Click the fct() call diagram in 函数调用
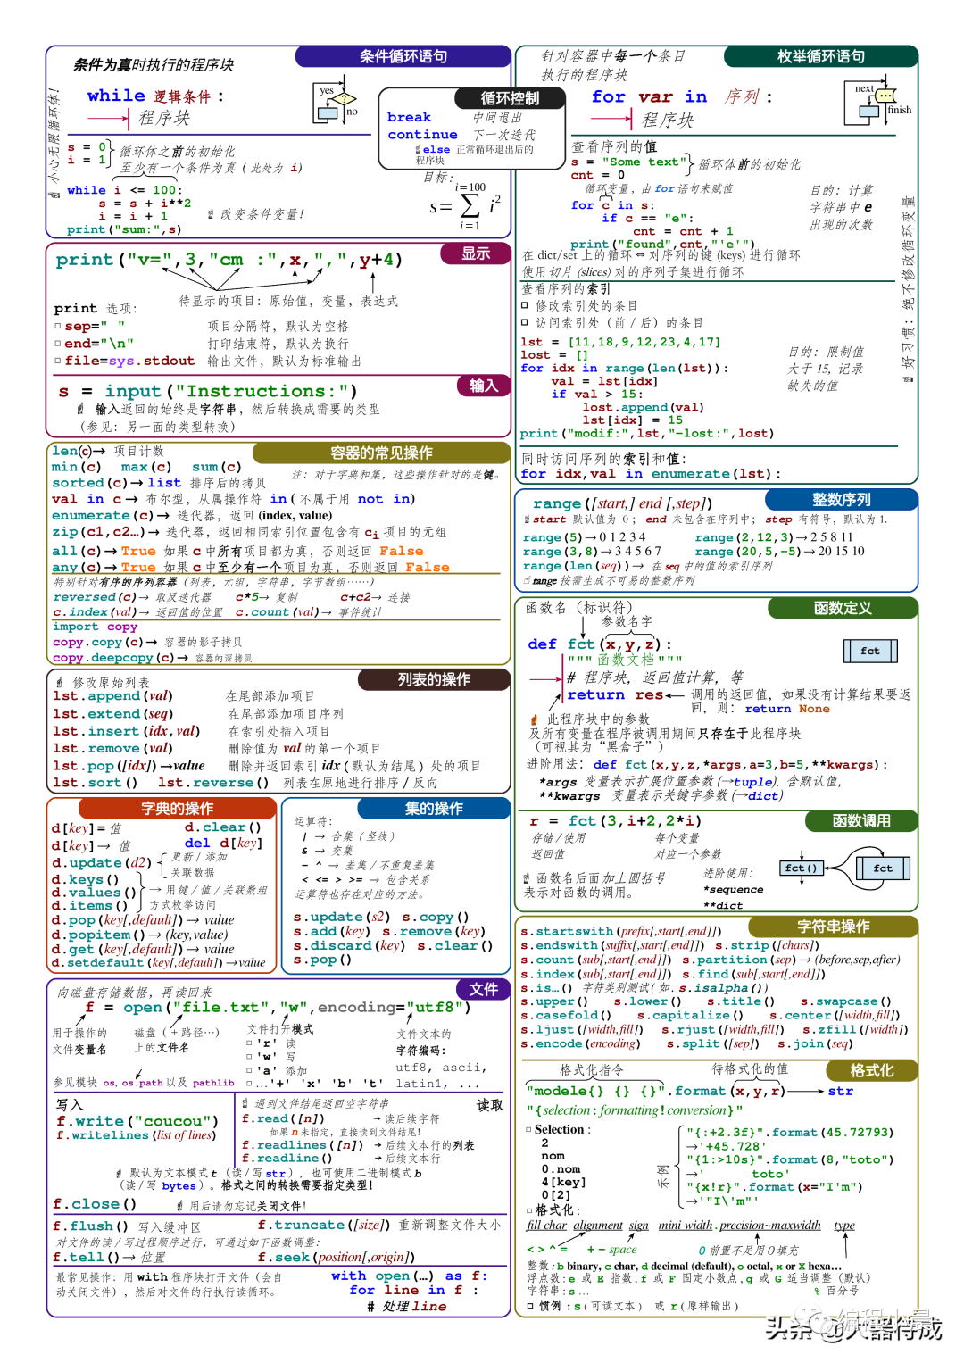Viewport: 964px width, 1363px height. coord(844,868)
